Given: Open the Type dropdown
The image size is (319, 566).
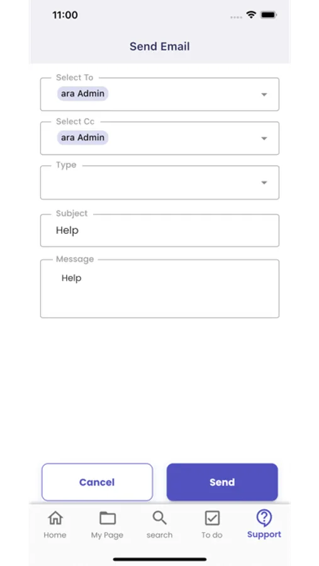Looking at the screenshot, I should pyautogui.click(x=160, y=182).
